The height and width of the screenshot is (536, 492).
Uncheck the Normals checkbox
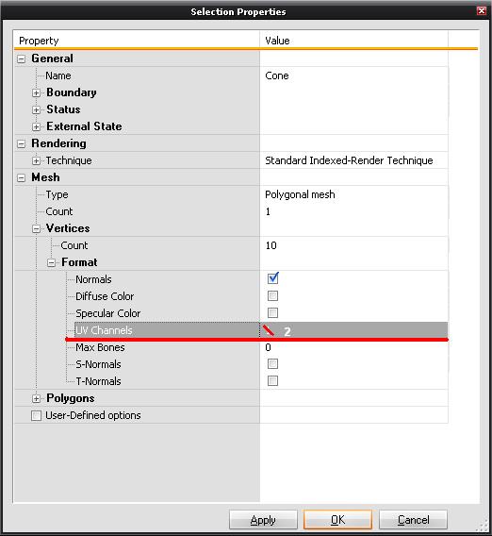272,278
